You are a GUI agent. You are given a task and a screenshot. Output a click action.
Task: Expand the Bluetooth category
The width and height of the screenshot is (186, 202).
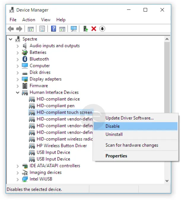coord(18,59)
